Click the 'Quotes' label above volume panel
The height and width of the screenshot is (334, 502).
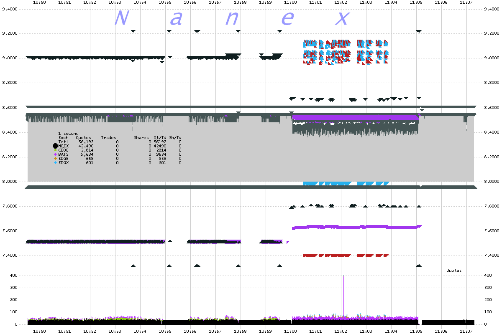point(454,270)
